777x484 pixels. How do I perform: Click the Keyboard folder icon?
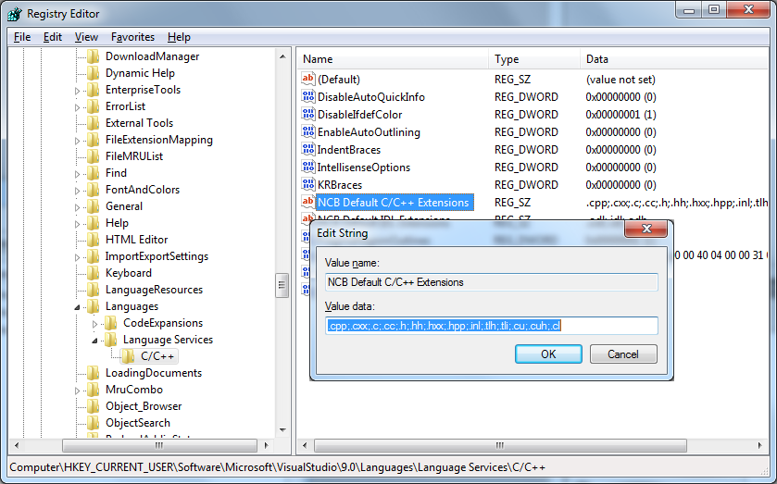(94, 273)
